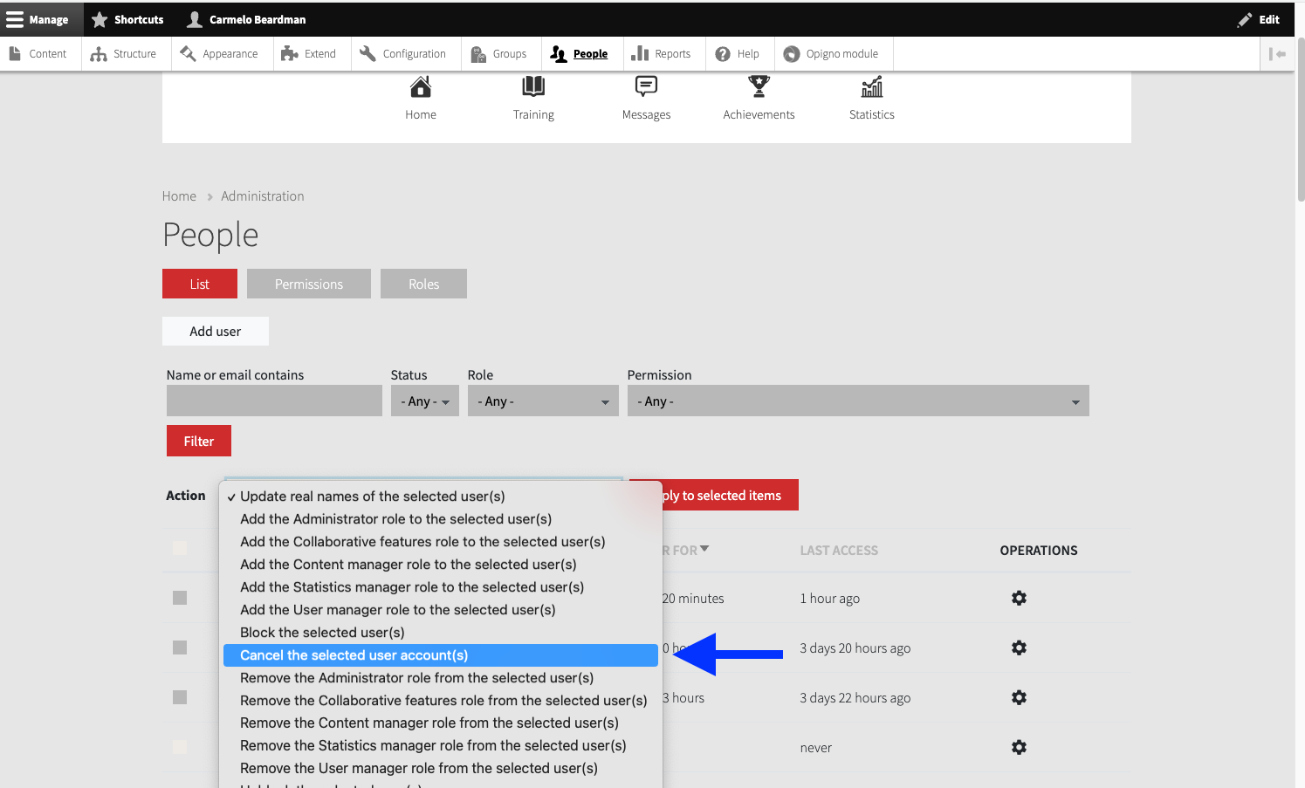Open People admin menu item
Screen dimensions: 1305x788
click(580, 53)
